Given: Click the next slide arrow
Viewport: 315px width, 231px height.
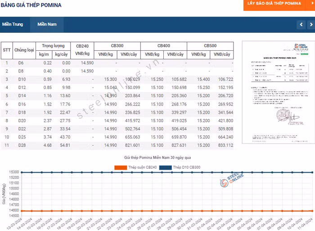Looking at the screenshot, I should pos(310,24).
